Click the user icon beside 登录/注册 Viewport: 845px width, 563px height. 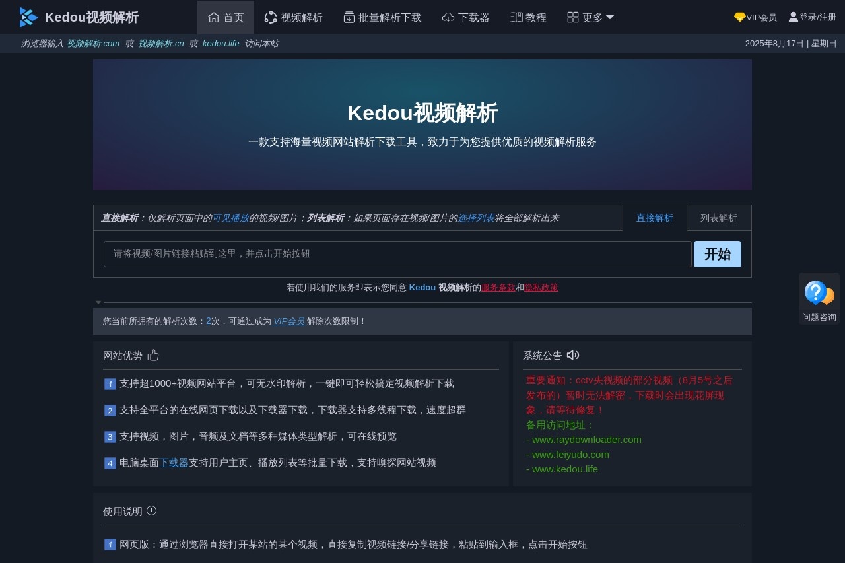(x=793, y=17)
